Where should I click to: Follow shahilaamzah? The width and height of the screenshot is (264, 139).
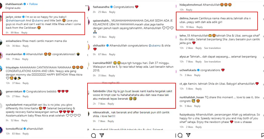coord(34,4)
